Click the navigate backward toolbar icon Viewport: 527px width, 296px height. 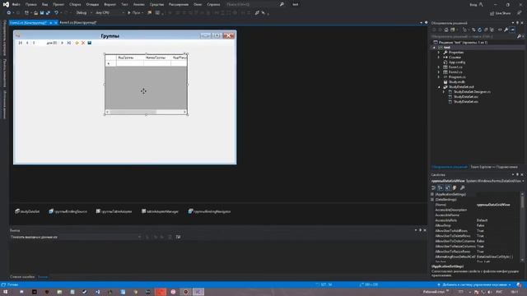pos(9,13)
